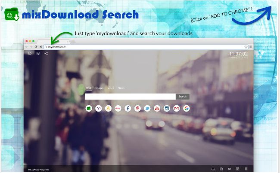Open the Yahoo shortcut icon
280x173 pixels.
pyautogui.click(x=99, y=108)
